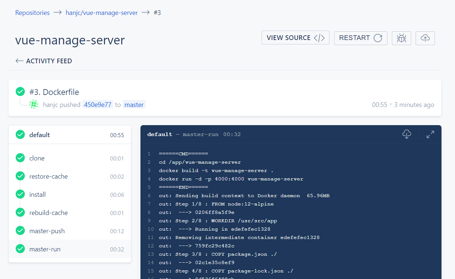
Task: Expand log panel to fullscreen
Action: pos(430,134)
